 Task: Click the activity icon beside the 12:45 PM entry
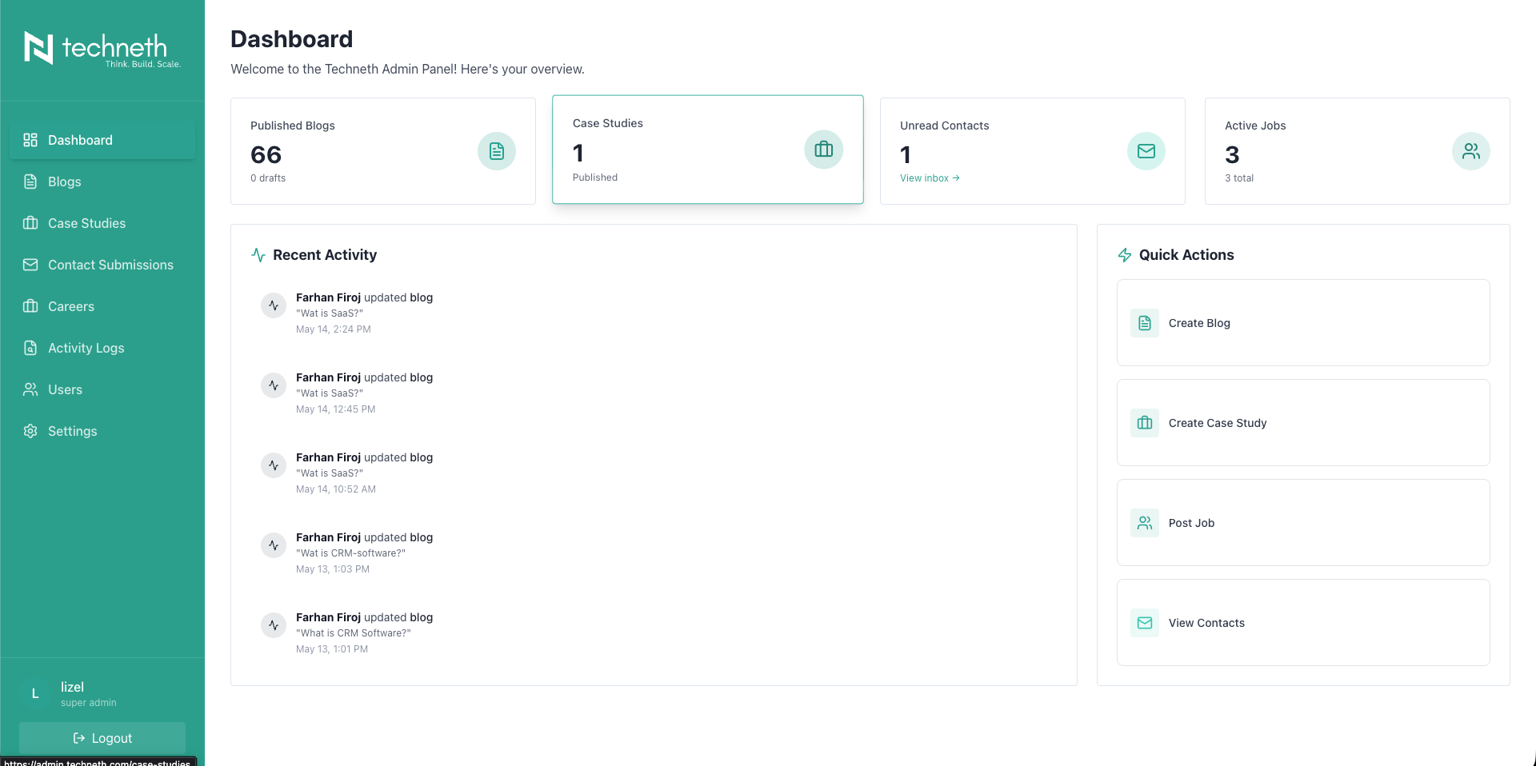coord(274,385)
